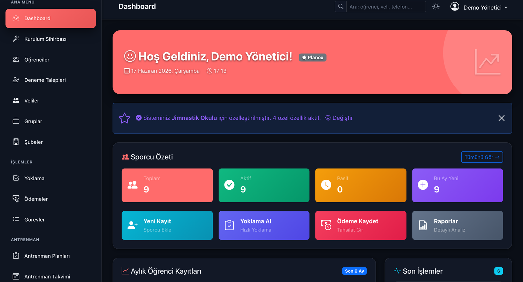Click the calendar icon beside the date
Image resolution: width=523 pixels, height=282 pixels.
pos(127,71)
